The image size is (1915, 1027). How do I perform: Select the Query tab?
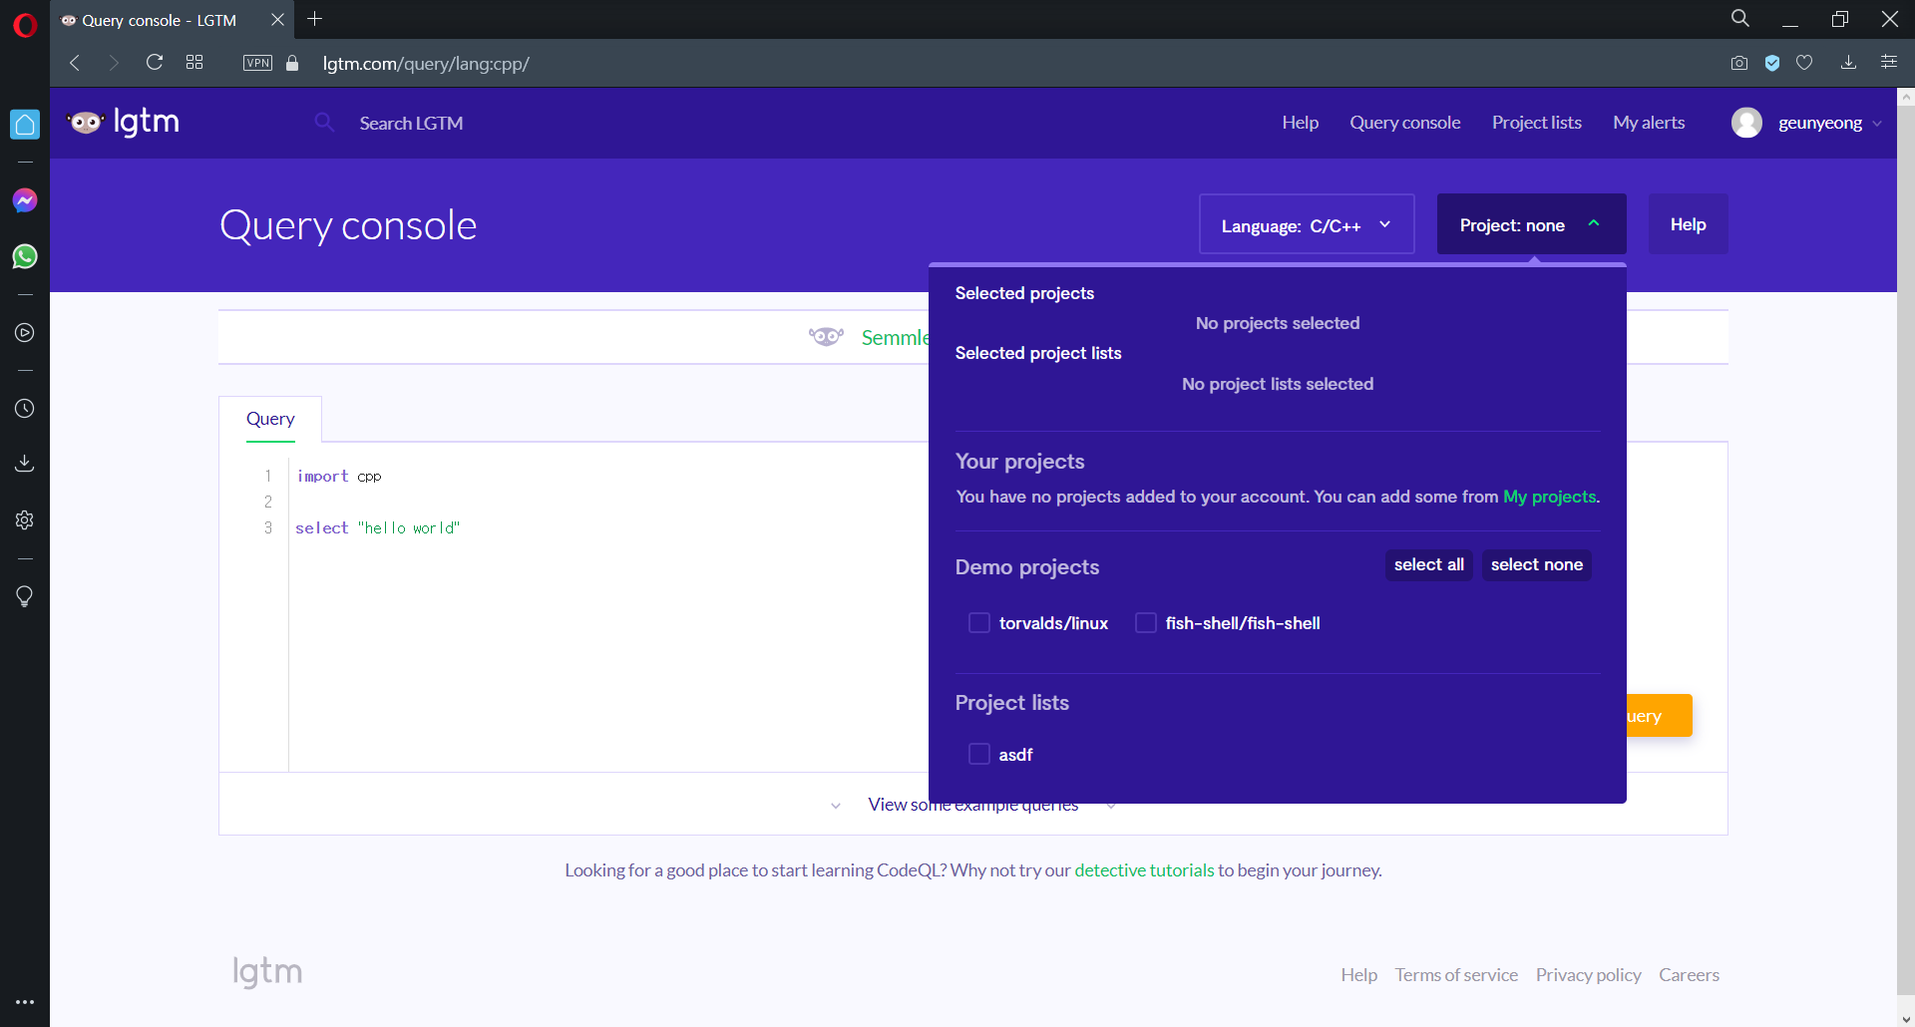[x=270, y=419]
